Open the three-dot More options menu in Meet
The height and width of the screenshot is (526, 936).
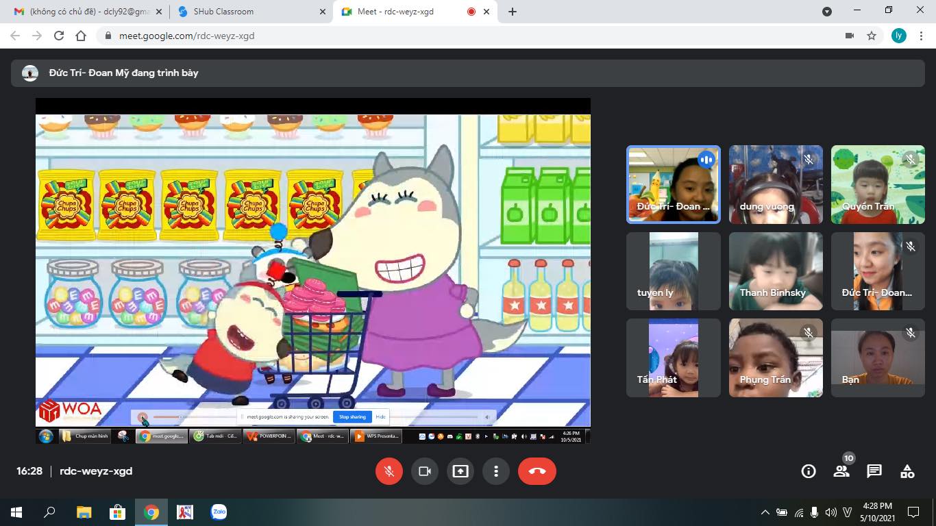(496, 471)
